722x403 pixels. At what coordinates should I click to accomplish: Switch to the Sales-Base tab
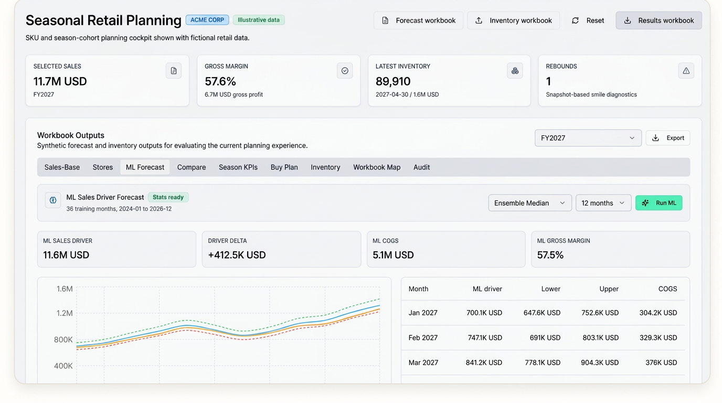pyautogui.click(x=62, y=167)
